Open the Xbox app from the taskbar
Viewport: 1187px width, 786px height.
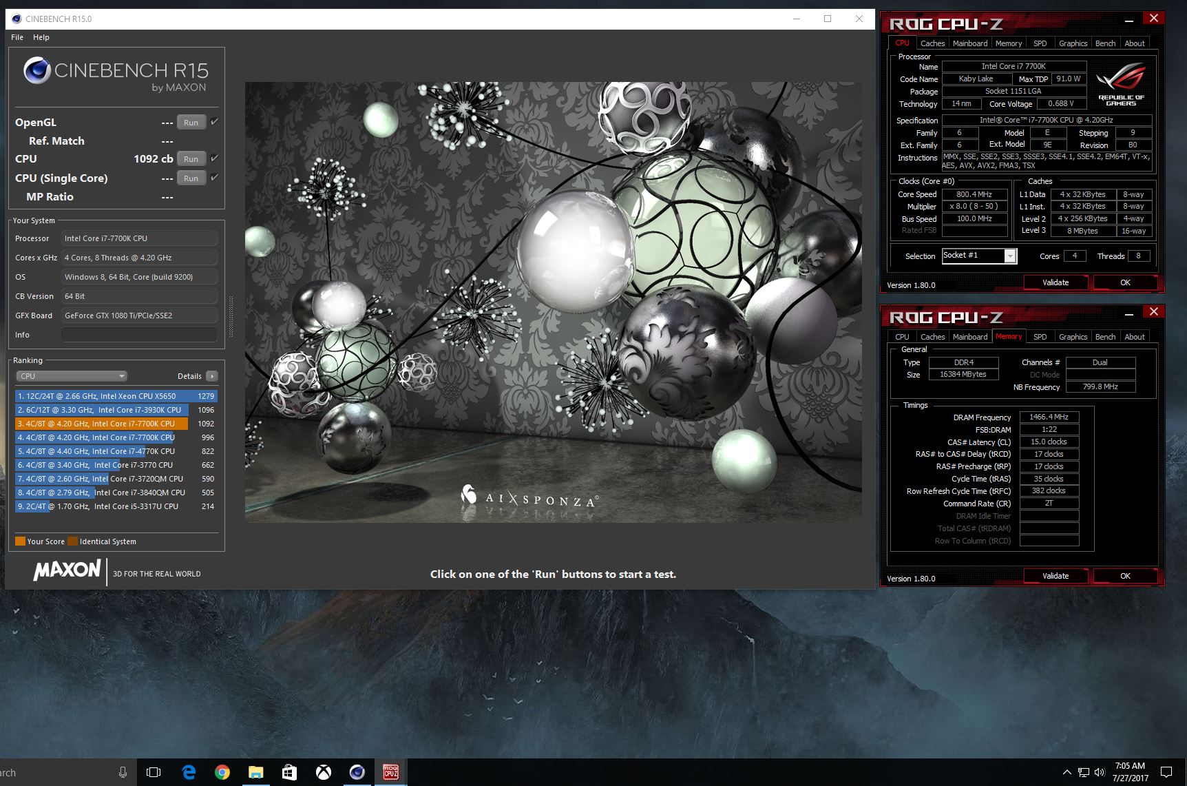pyautogui.click(x=323, y=772)
